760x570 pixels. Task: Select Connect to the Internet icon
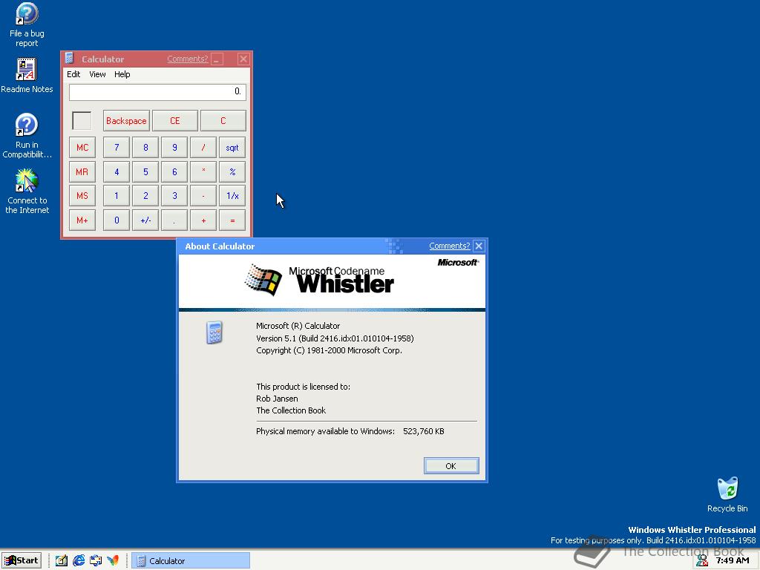point(27,191)
